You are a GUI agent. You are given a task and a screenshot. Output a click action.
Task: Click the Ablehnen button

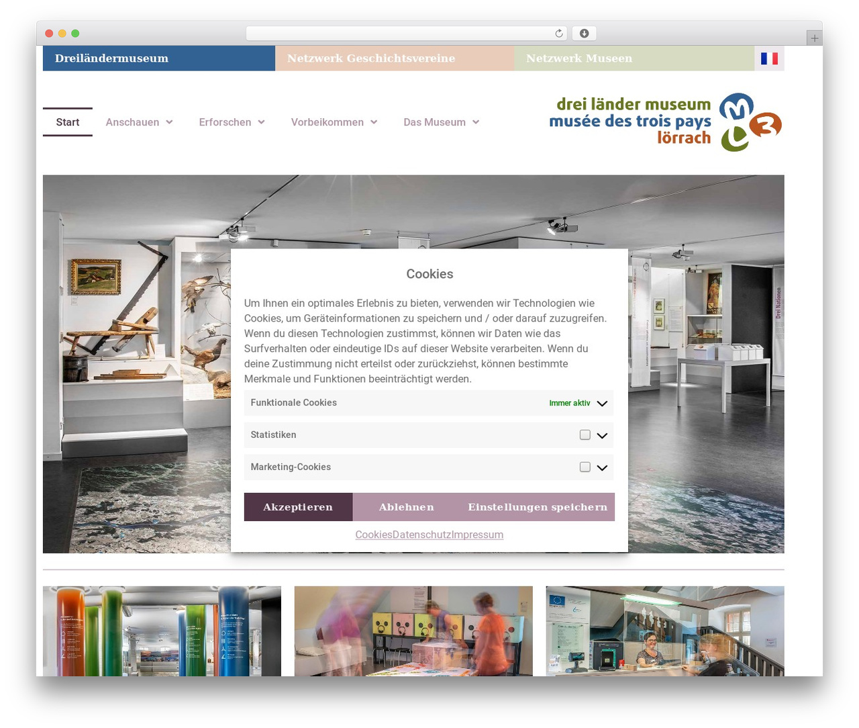(x=407, y=507)
